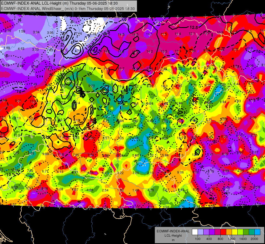265x244 pixels.
Task: Click the wind shear value 9.14
Action: click(31, 136)
